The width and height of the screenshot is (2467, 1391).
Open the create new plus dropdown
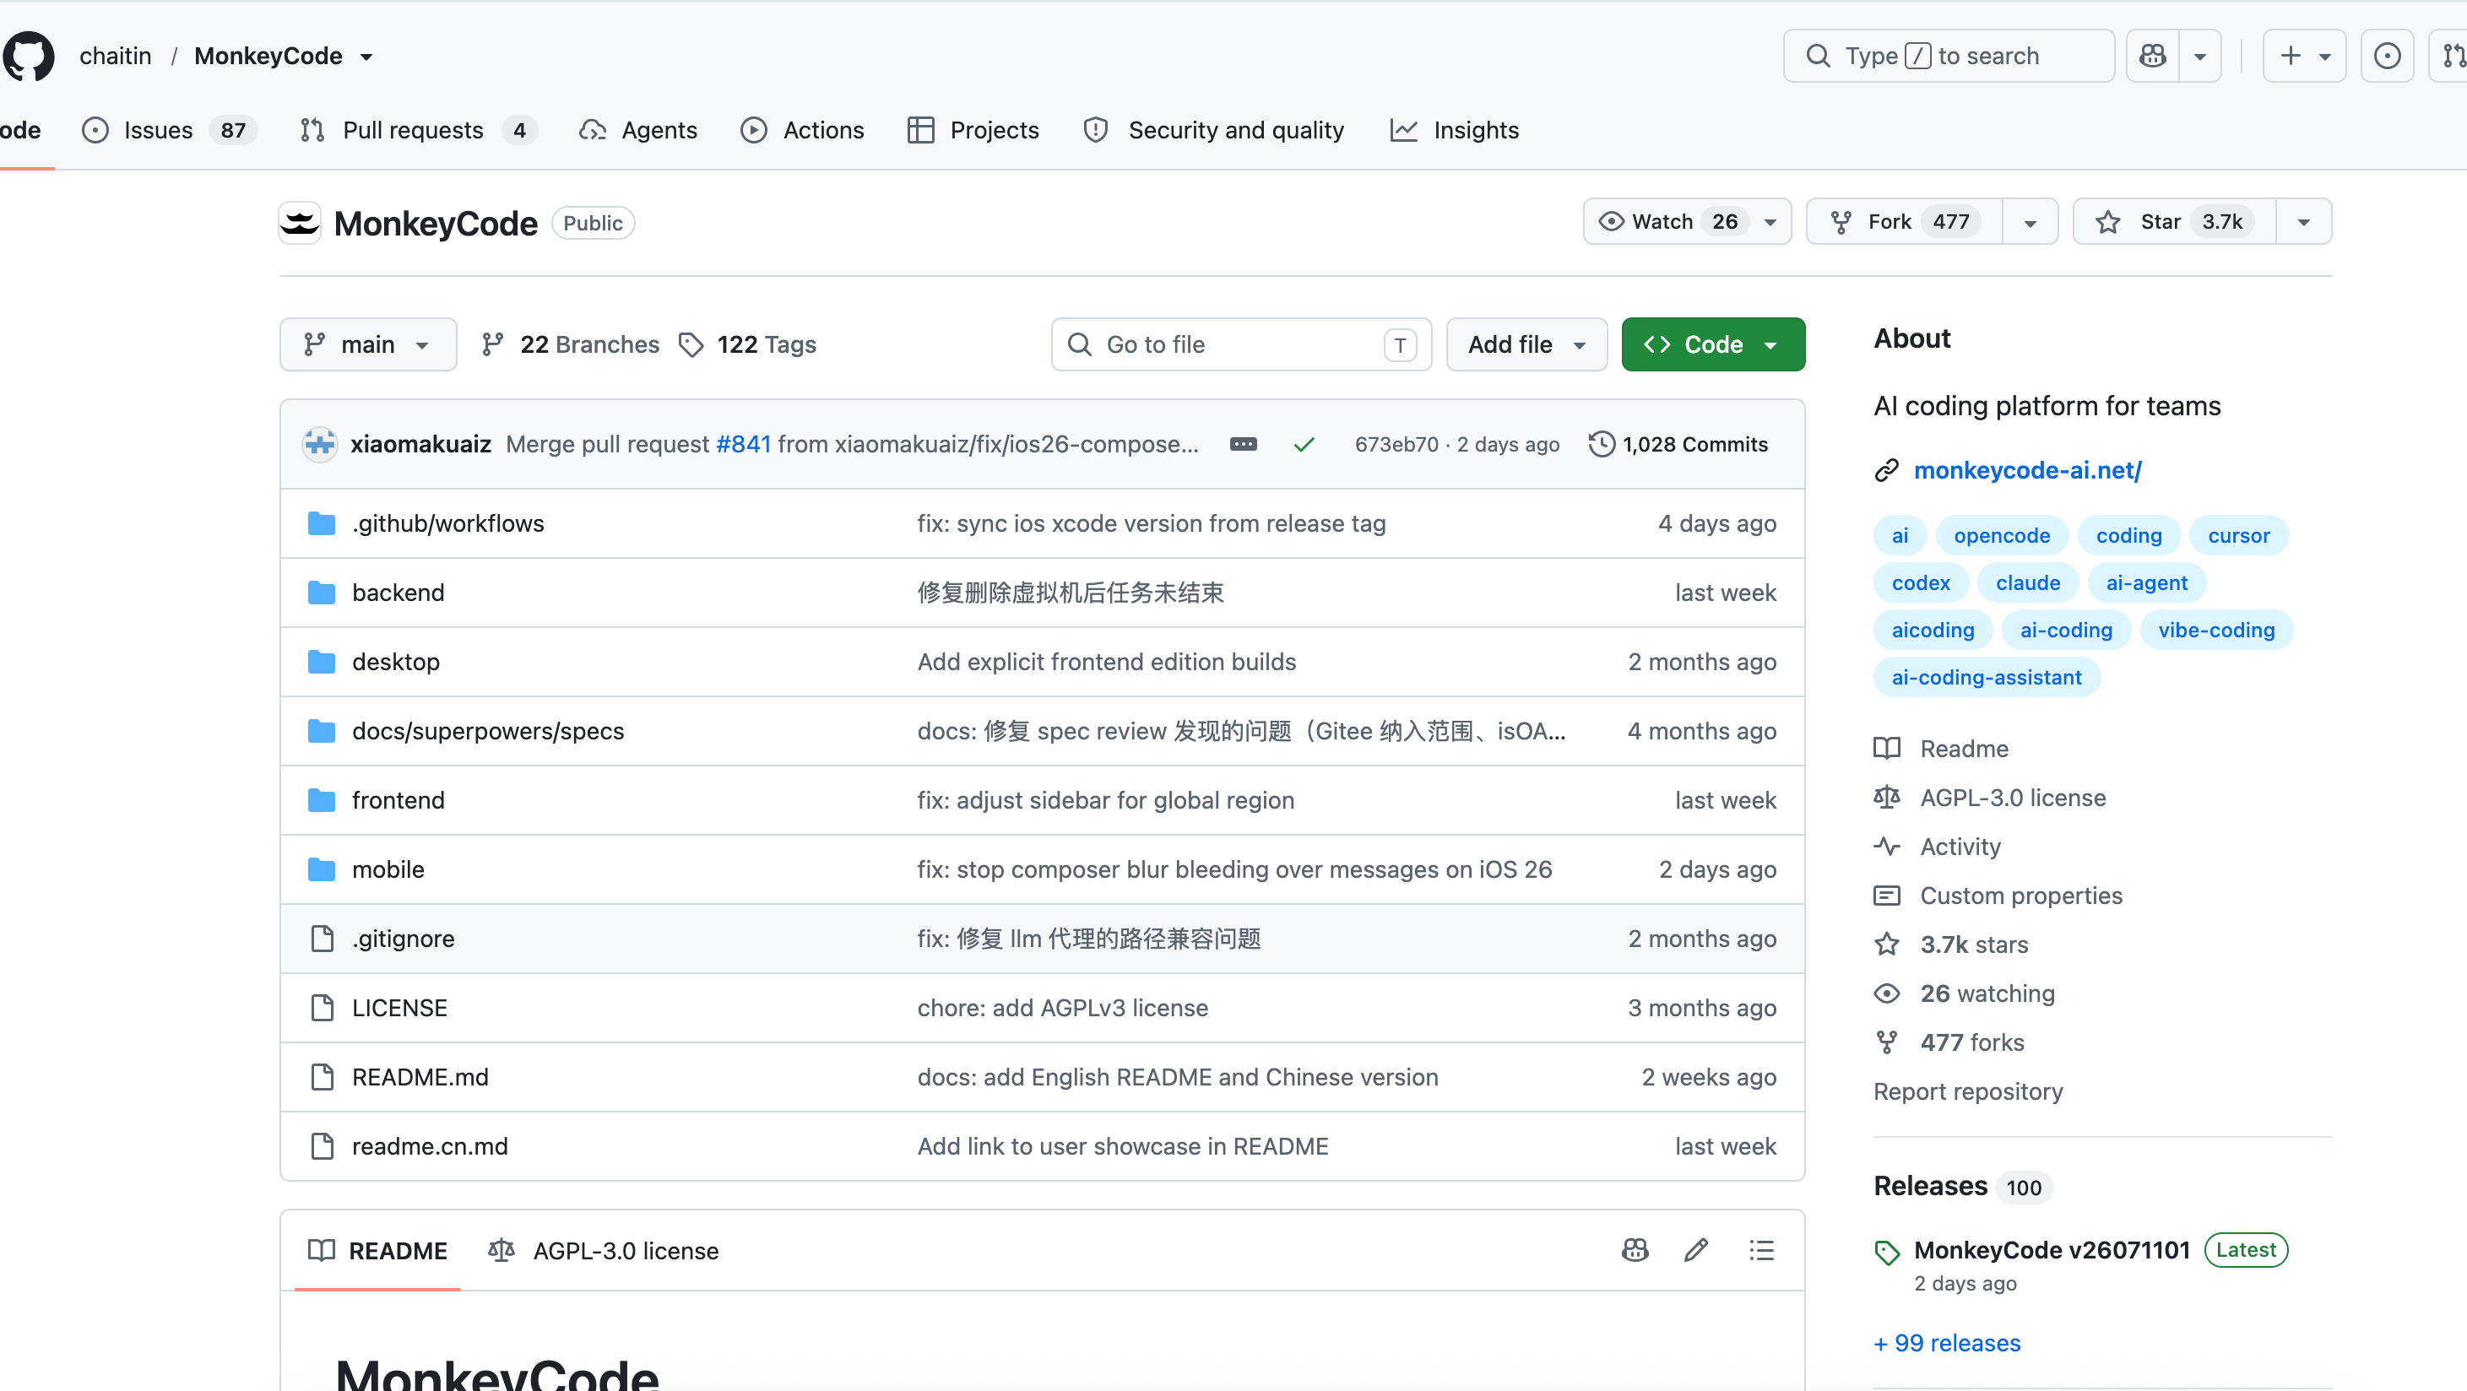2304,56
